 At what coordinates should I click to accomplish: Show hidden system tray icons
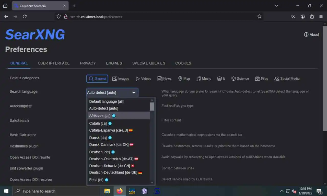click(x=282, y=191)
